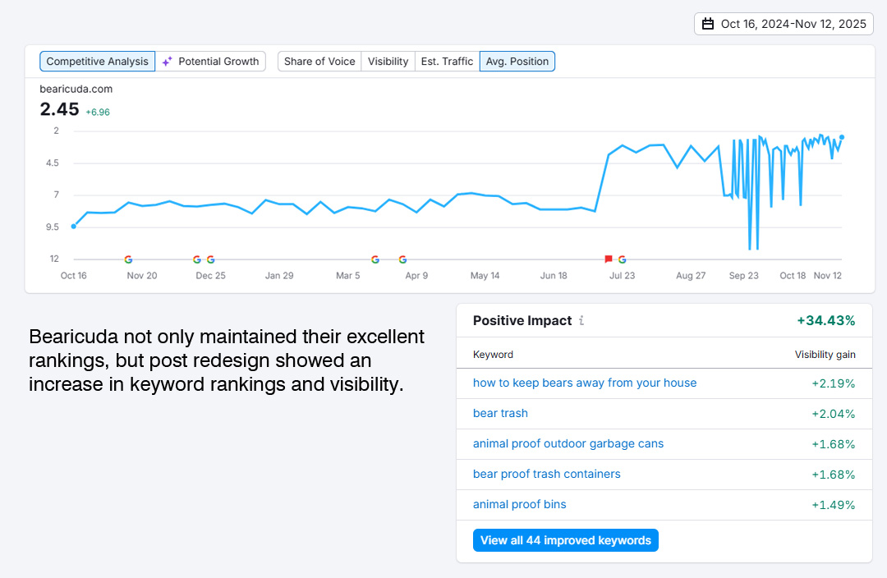Click the second Google icon at Dec 25
The image size is (887, 578).
point(210,259)
